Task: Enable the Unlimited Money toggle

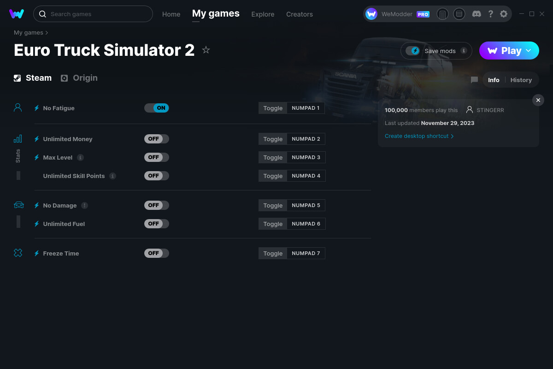Action: coord(157,139)
